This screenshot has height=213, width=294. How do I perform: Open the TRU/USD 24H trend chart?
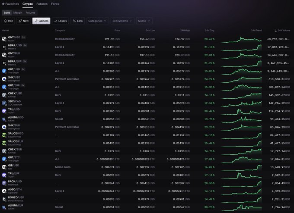pyautogui.click(x=241, y=111)
